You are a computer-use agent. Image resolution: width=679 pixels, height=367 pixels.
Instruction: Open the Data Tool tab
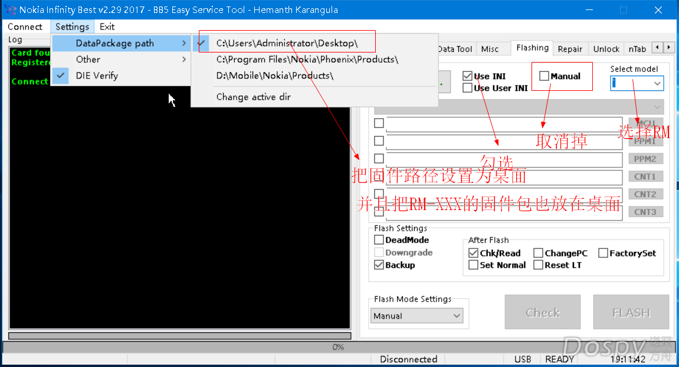pyautogui.click(x=455, y=49)
